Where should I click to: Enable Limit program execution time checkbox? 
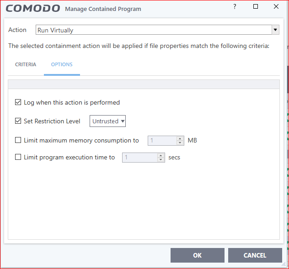[x=18, y=157]
